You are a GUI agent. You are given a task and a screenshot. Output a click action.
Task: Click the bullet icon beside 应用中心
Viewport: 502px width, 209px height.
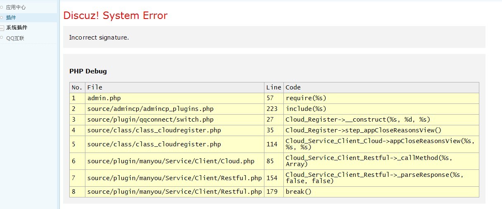[x=2, y=7]
